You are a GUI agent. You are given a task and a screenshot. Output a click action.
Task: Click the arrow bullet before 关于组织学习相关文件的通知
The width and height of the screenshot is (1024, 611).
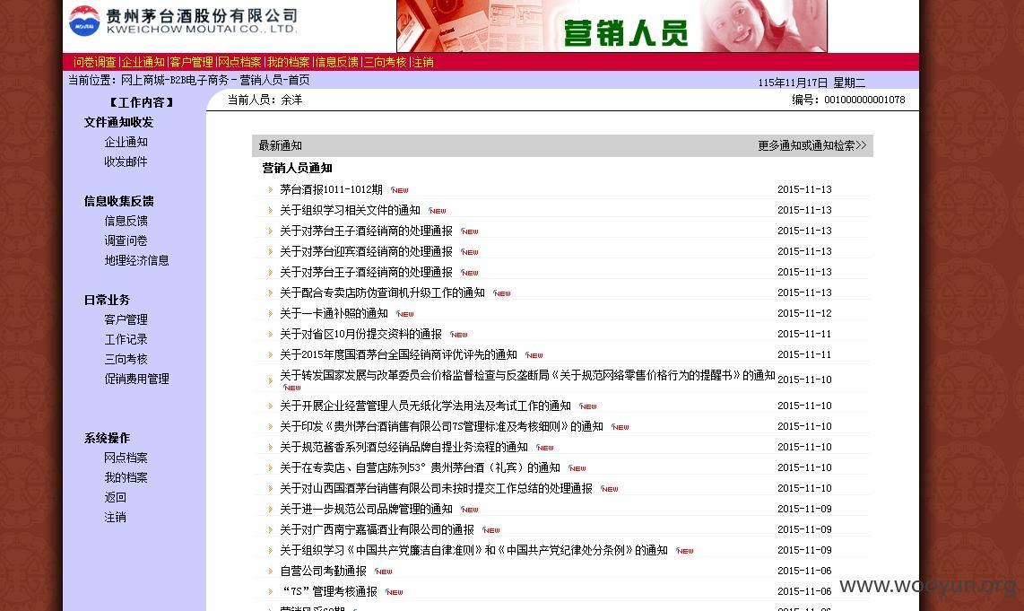pyautogui.click(x=271, y=211)
